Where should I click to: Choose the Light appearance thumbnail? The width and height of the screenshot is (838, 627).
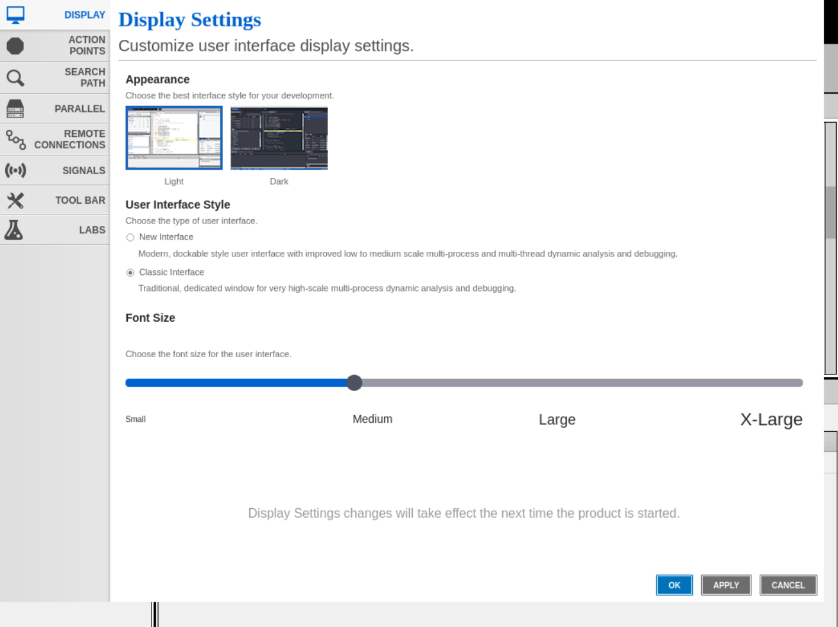[174, 138]
